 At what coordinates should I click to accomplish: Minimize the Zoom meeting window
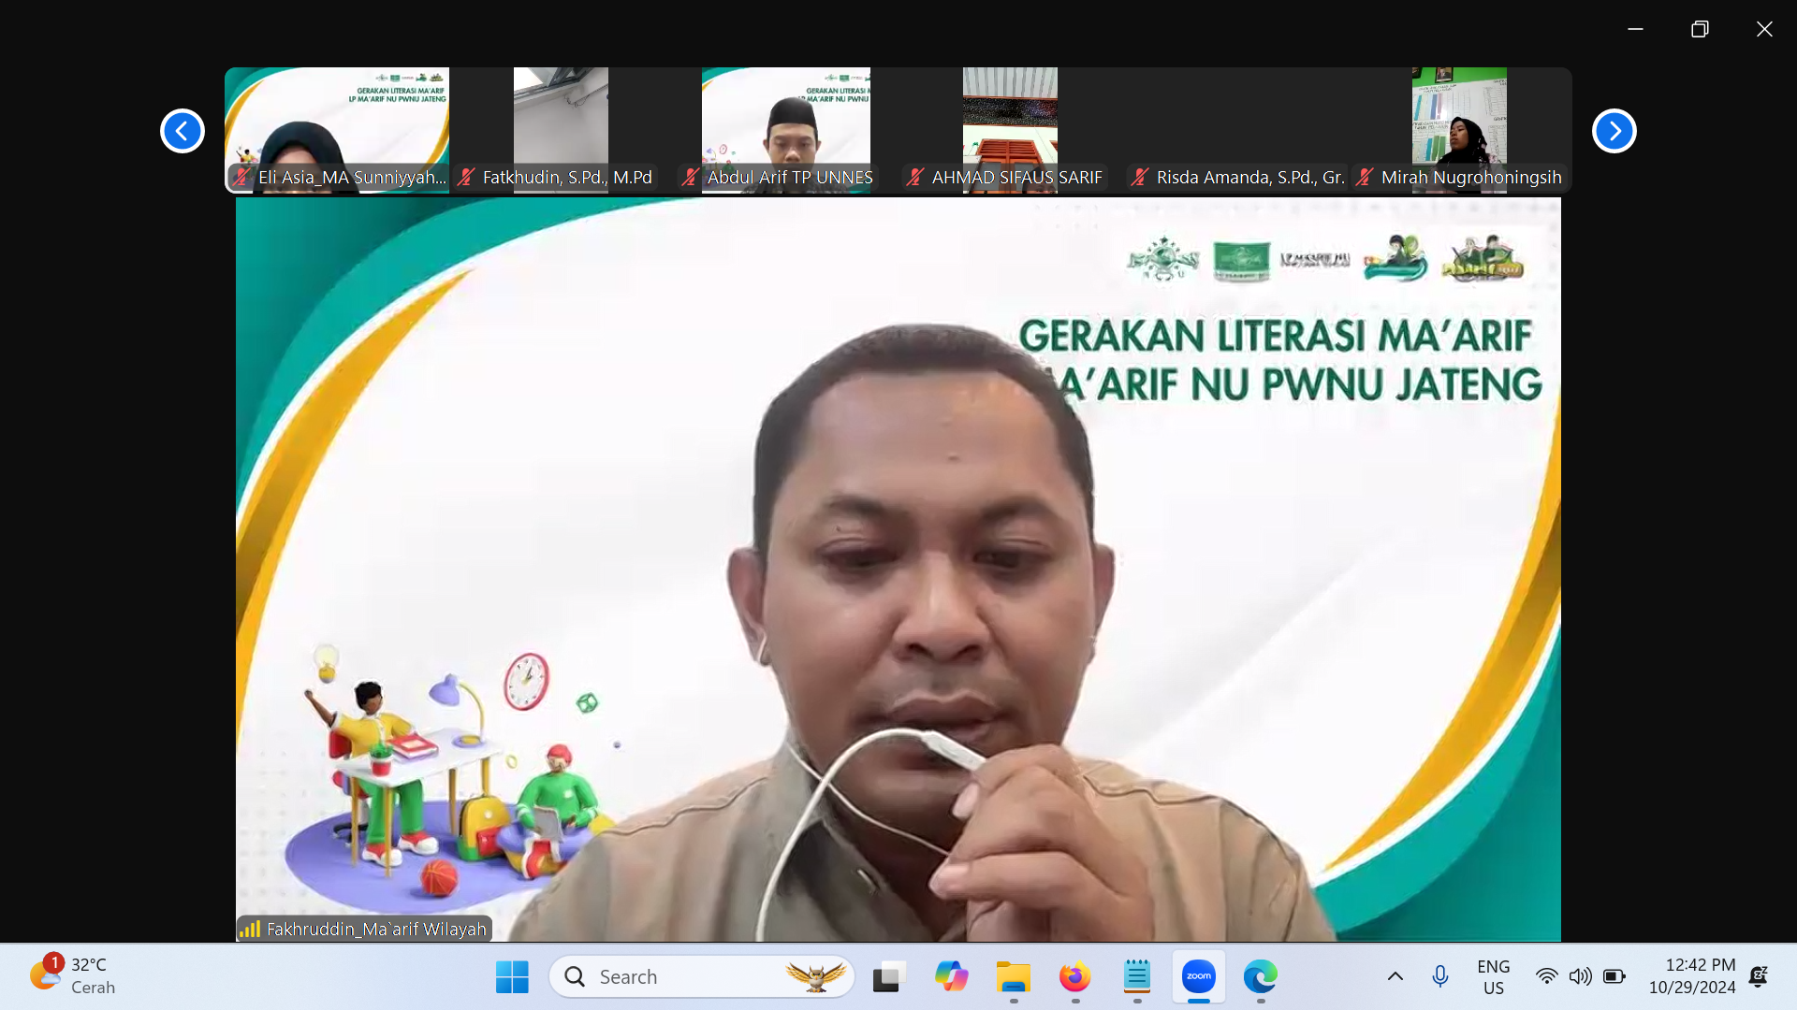(1635, 29)
